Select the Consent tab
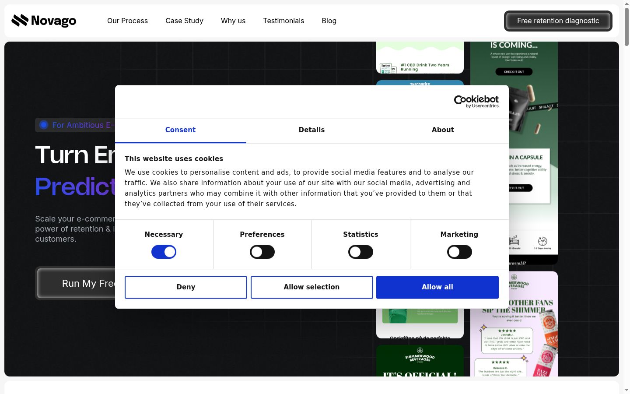The width and height of the screenshot is (630, 394). [180, 130]
